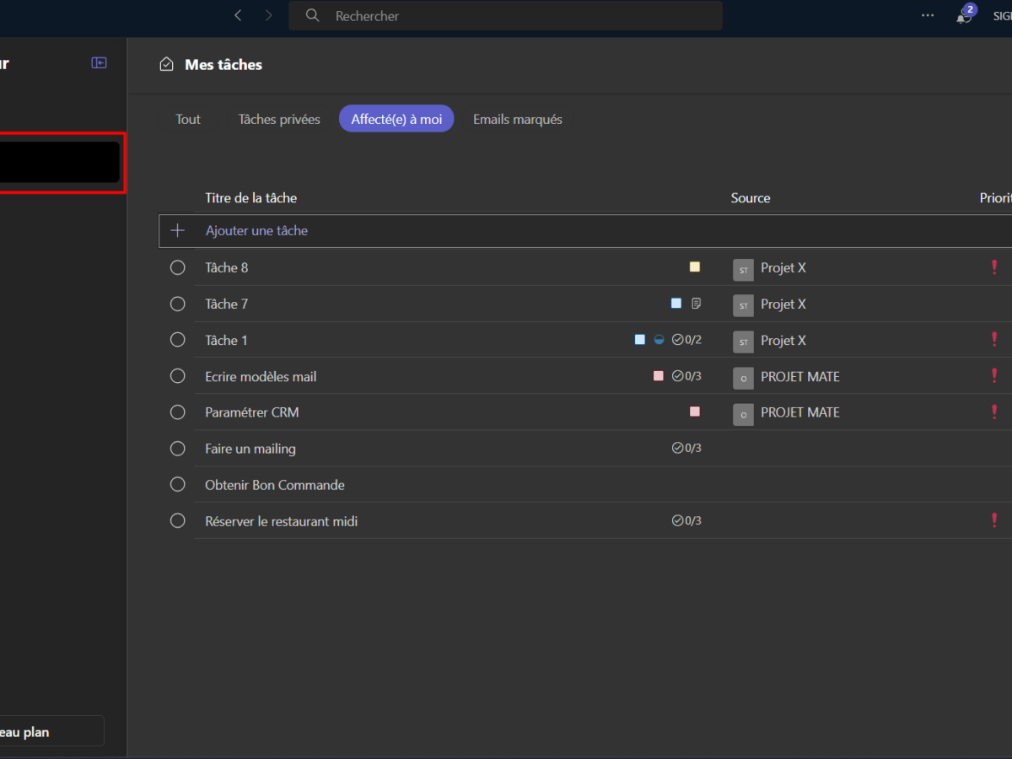Switch to the Tâches privées tab
The width and height of the screenshot is (1012, 759).
point(279,119)
